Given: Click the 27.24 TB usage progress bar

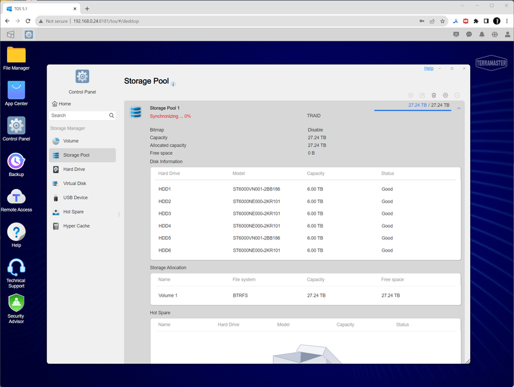Looking at the screenshot, I should pyautogui.click(x=412, y=110).
